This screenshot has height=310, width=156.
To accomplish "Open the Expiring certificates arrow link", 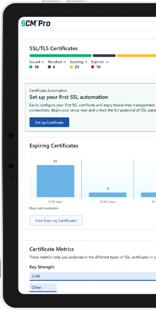I will pos(79,62).
